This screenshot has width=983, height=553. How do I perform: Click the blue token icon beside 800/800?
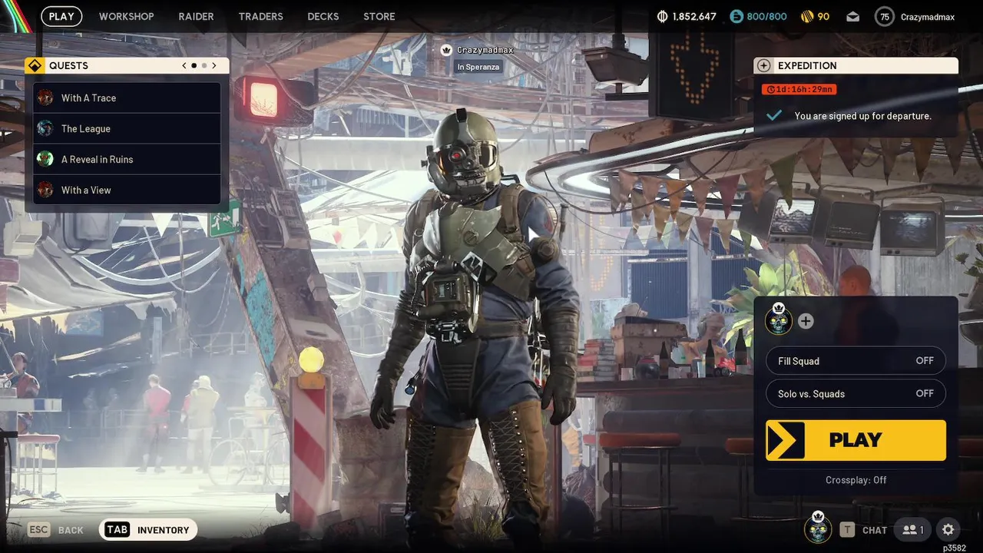point(736,16)
